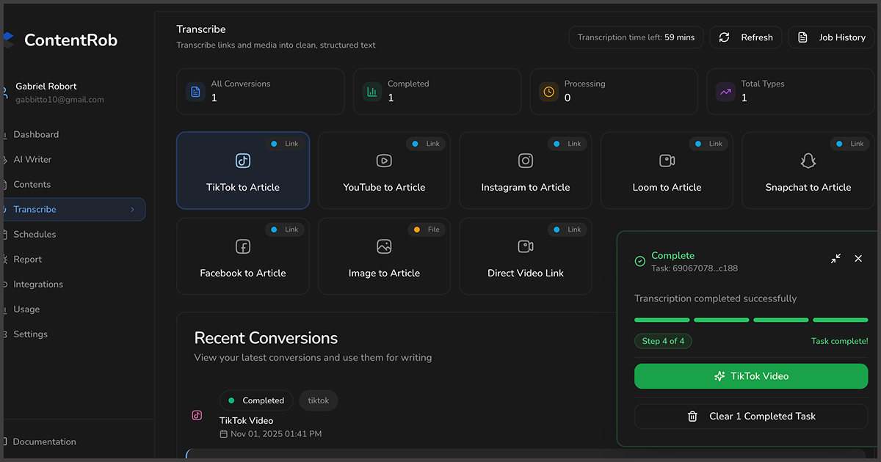This screenshot has width=881, height=462.
Task: Collapse the Complete task notification panel
Action: pos(835,259)
